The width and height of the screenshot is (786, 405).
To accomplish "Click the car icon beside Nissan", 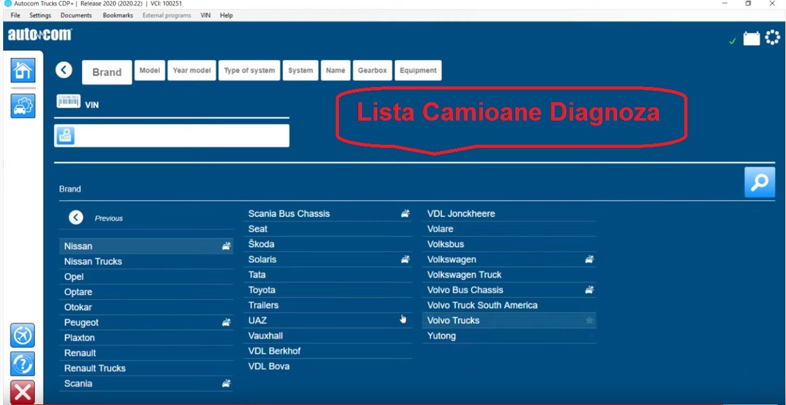I will (x=226, y=246).
